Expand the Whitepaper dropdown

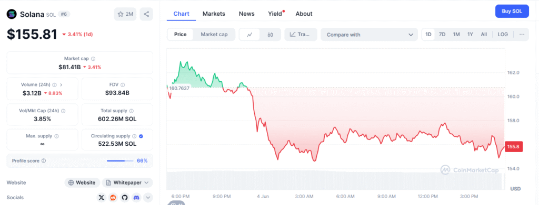pyautogui.click(x=127, y=183)
